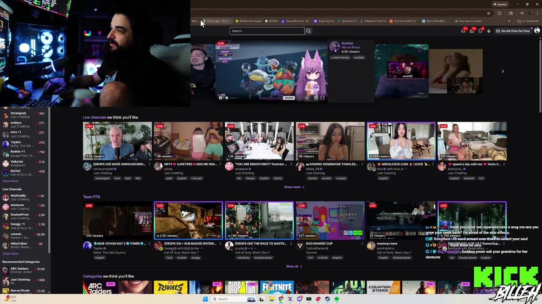The height and width of the screenshot is (304, 542).
Task: Open caseoh_ in sidebar live channels
Action: [23, 236]
